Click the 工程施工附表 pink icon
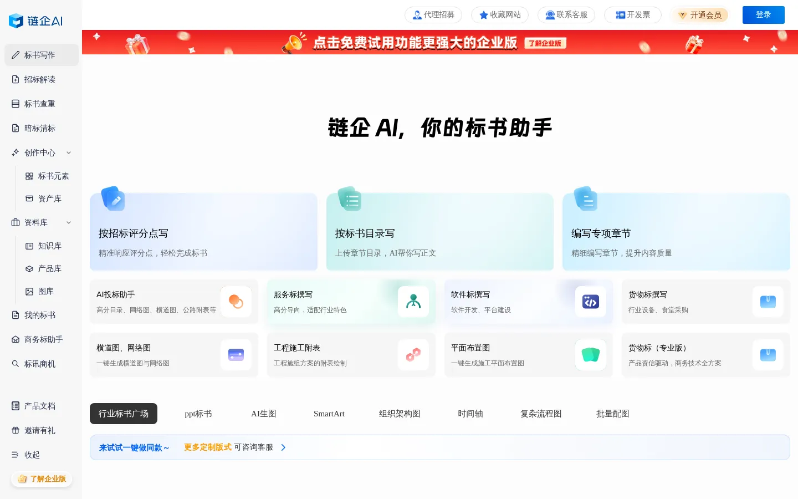The height and width of the screenshot is (499, 798). point(413,355)
